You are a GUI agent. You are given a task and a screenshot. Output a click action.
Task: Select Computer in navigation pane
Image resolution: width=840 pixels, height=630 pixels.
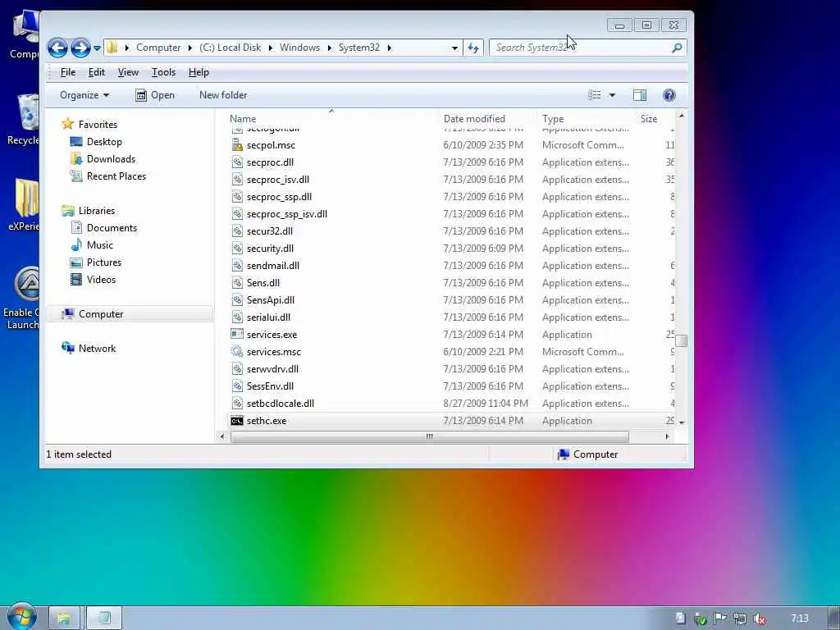click(101, 314)
